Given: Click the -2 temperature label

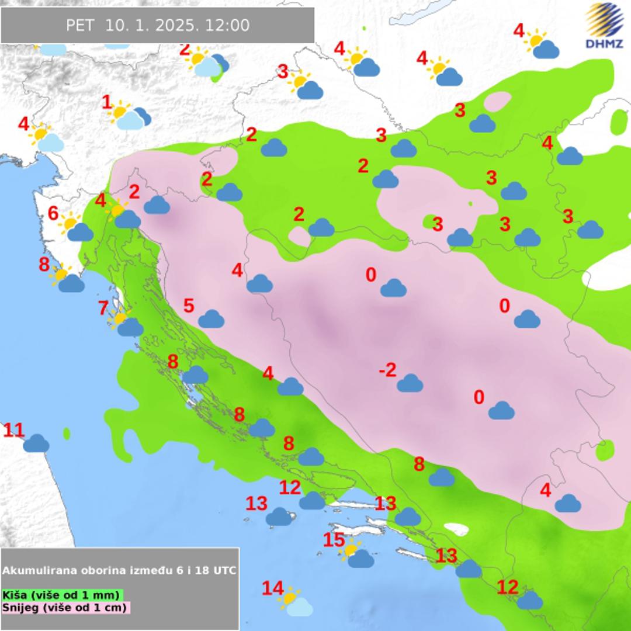Looking at the screenshot, I should click(x=387, y=370).
